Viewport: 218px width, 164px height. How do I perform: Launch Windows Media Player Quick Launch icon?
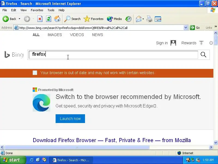[x=44, y=160]
